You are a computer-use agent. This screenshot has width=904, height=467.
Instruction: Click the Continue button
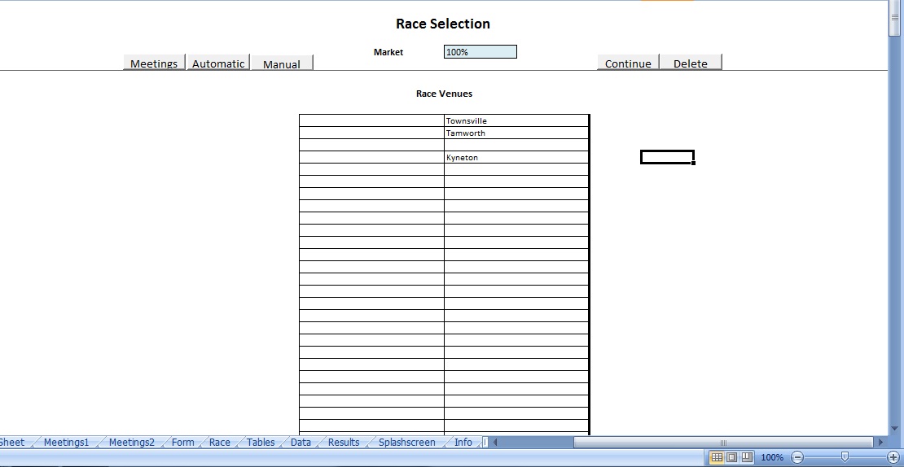click(x=628, y=63)
